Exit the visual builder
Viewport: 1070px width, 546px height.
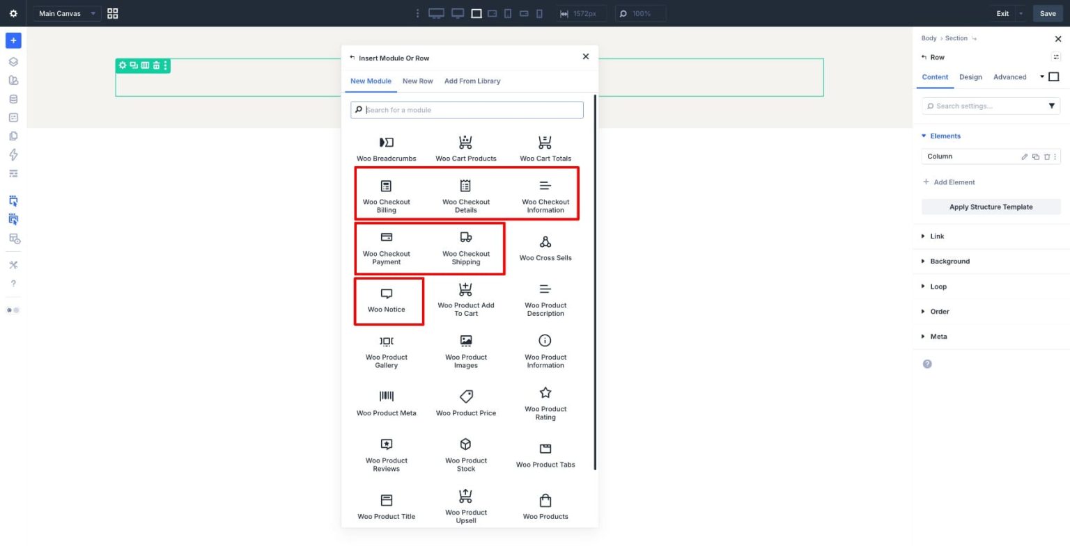(1002, 13)
